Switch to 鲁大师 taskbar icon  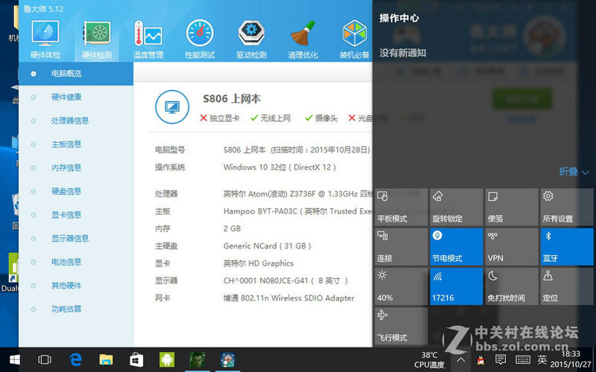pyautogui.click(x=228, y=359)
